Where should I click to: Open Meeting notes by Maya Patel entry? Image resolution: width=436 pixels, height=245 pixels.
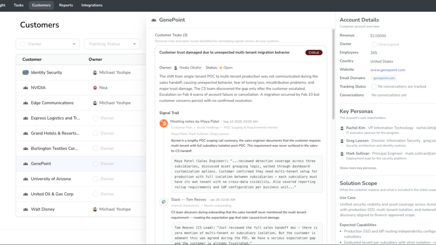(x=195, y=122)
